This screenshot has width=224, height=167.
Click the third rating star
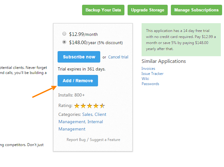pyautogui.click(x=90, y=106)
